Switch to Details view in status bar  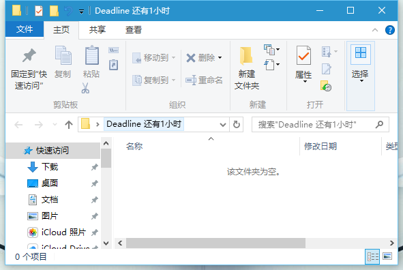pos(372,256)
